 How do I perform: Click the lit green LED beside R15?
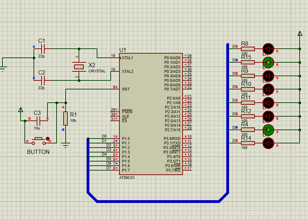coord(268,62)
